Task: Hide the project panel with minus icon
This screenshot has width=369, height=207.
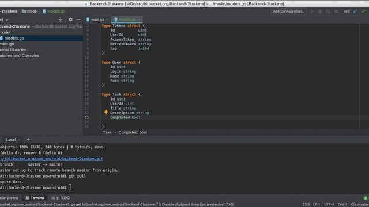Action: pos(78,20)
